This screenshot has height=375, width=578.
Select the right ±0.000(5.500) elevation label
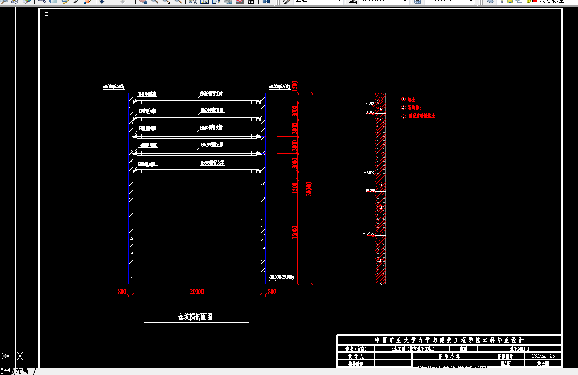click(x=279, y=87)
